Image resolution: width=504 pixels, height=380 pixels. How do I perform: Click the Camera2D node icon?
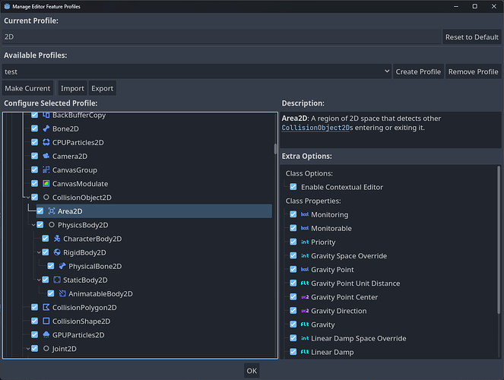pos(46,156)
